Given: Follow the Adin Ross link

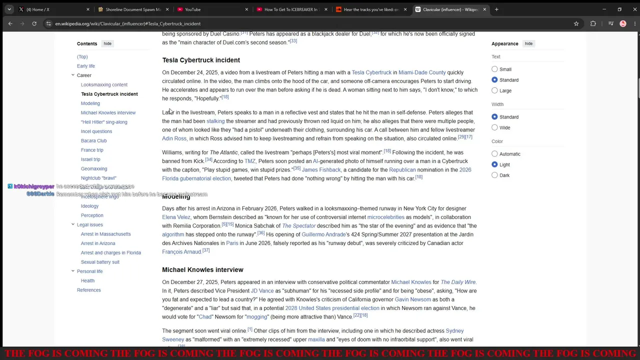Looking at the screenshot, I should (x=174, y=138).
